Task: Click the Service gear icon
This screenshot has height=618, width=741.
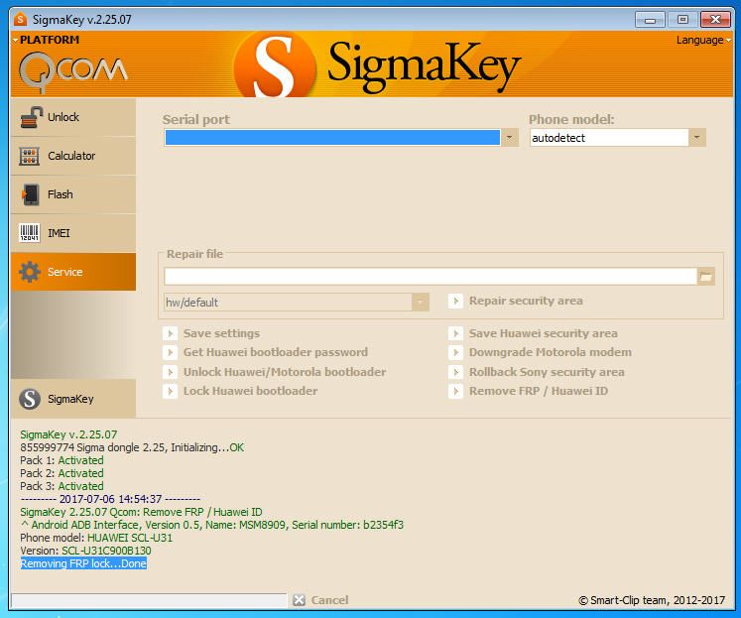Action: pyautogui.click(x=31, y=272)
